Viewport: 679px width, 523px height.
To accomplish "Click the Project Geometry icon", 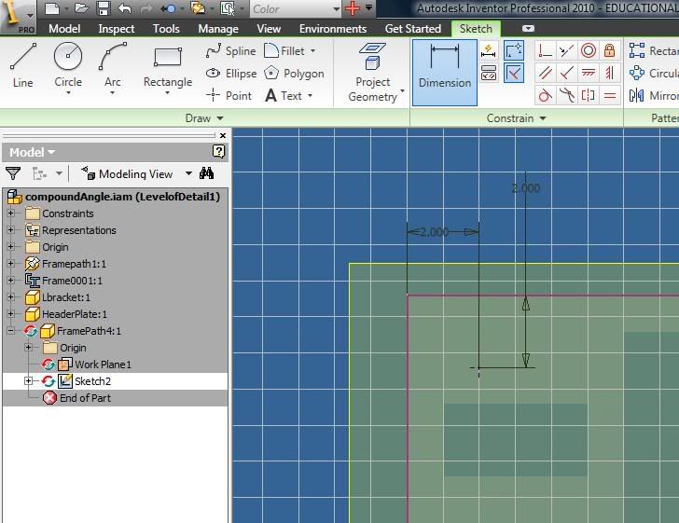I will point(373,72).
